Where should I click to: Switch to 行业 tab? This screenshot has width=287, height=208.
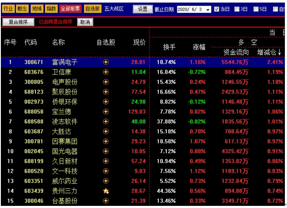[8, 9]
